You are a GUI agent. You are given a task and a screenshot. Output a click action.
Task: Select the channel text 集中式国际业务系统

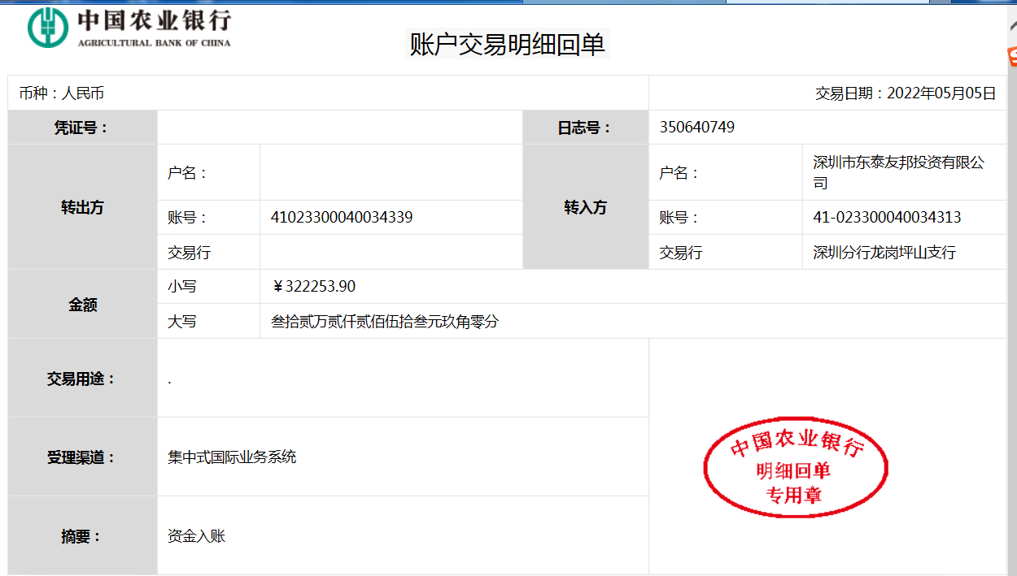pyautogui.click(x=232, y=457)
